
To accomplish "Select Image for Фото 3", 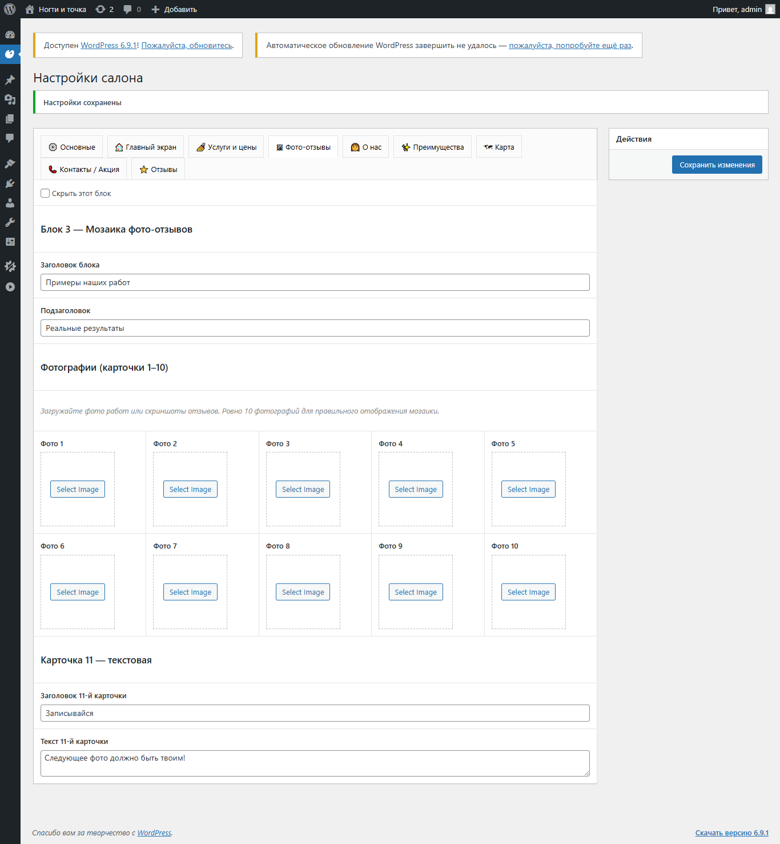I will (303, 489).
